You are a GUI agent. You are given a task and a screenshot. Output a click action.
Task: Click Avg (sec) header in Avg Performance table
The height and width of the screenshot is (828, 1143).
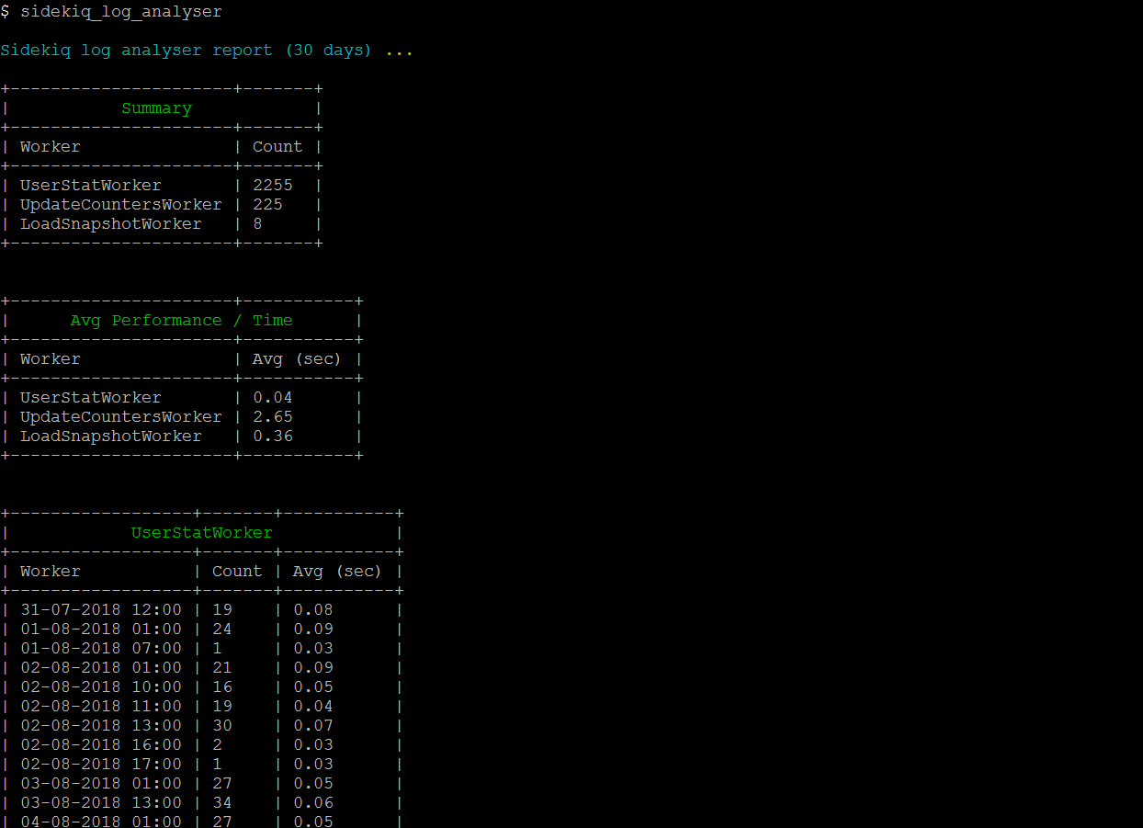tap(297, 359)
